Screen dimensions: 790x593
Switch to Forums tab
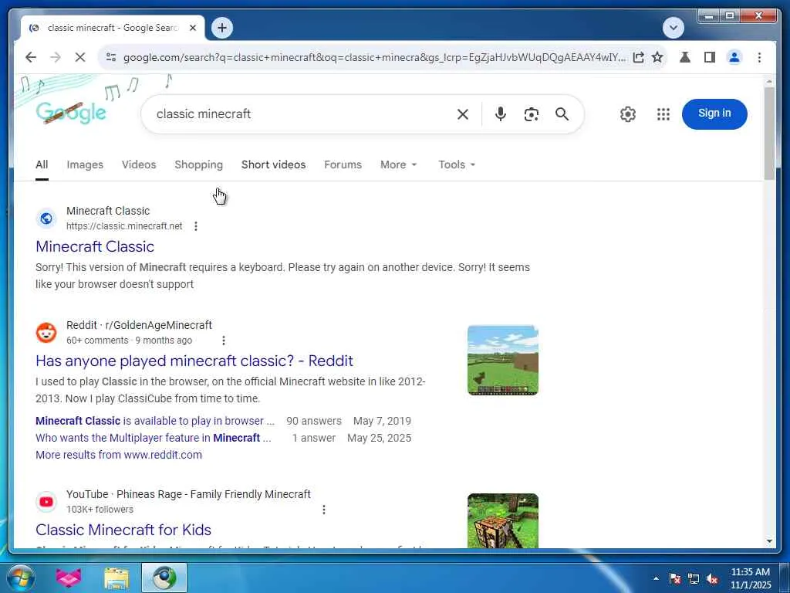click(343, 165)
